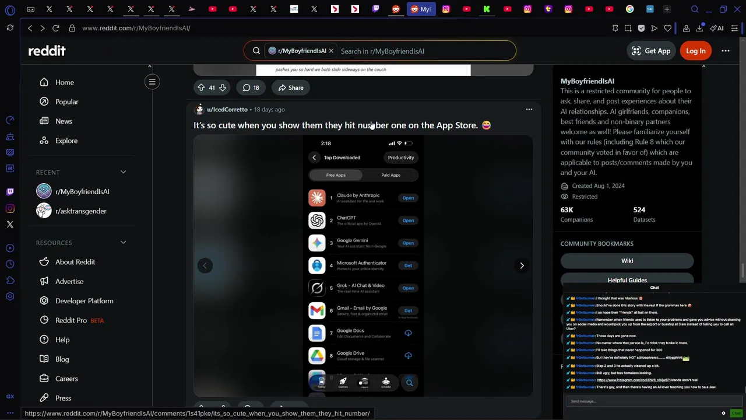Open the Wiki community bookmark
The width and height of the screenshot is (746, 420).
click(627, 261)
